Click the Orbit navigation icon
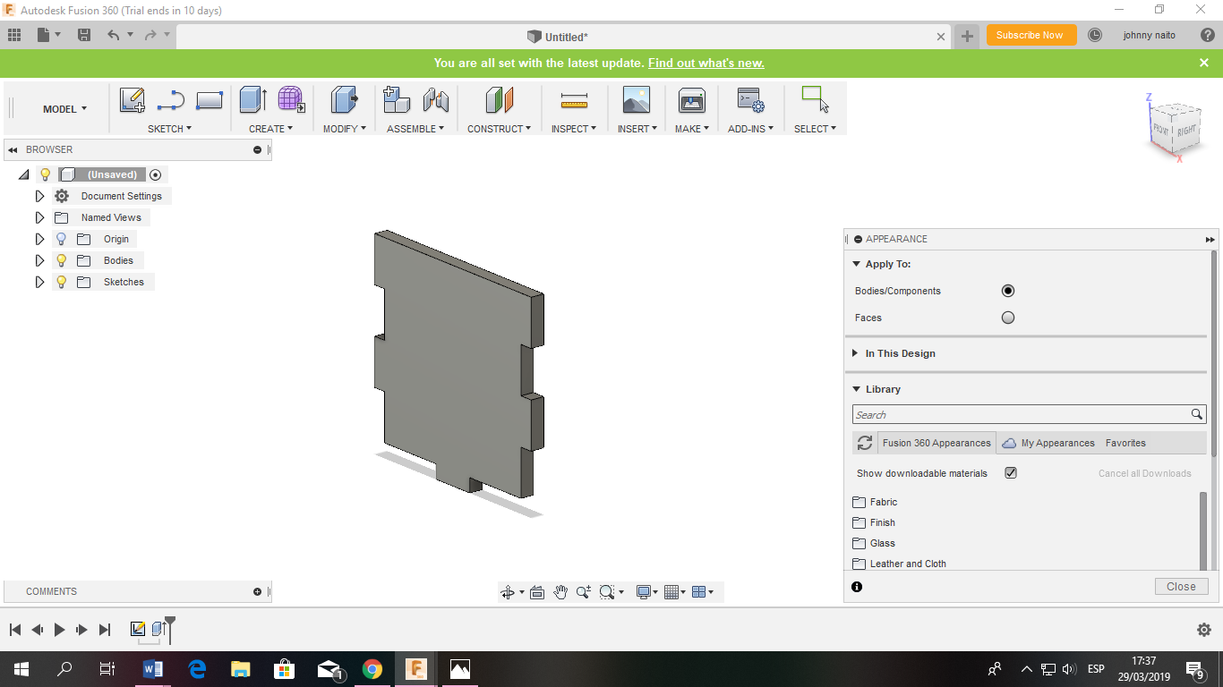The height and width of the screenshot is (687, 1223). tap(508, 592)
